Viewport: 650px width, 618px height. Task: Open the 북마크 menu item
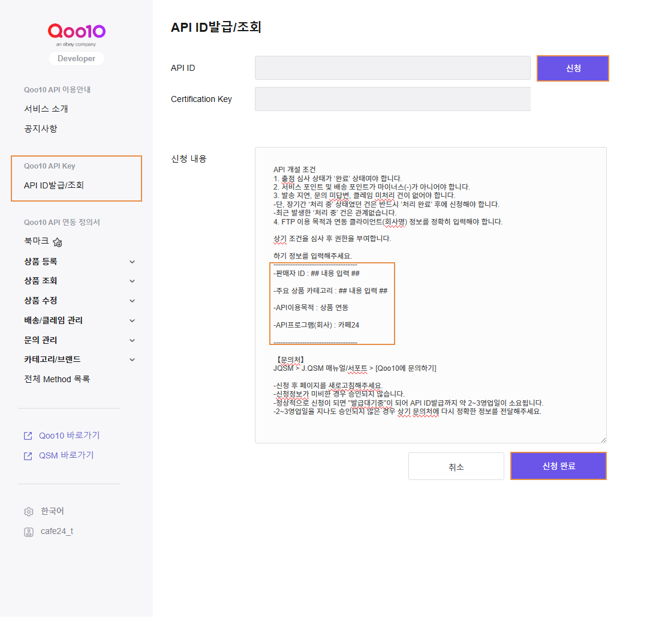tap(37, 241)
